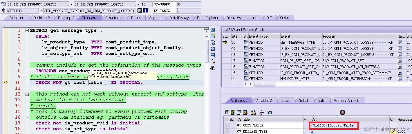Click the line number field showing 10
The image size is (412, 134).
[146, 4]
